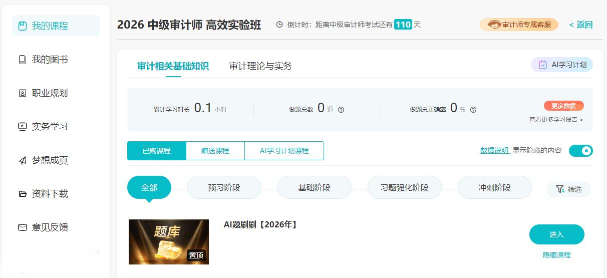
Task: Select the AI学习计划课程 tab
Action: 284,151
